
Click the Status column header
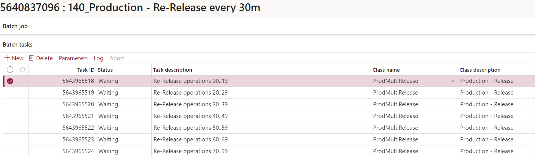105,70
